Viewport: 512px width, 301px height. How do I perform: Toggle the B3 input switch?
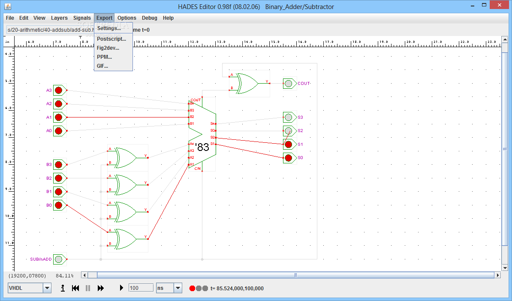(58, 165)
